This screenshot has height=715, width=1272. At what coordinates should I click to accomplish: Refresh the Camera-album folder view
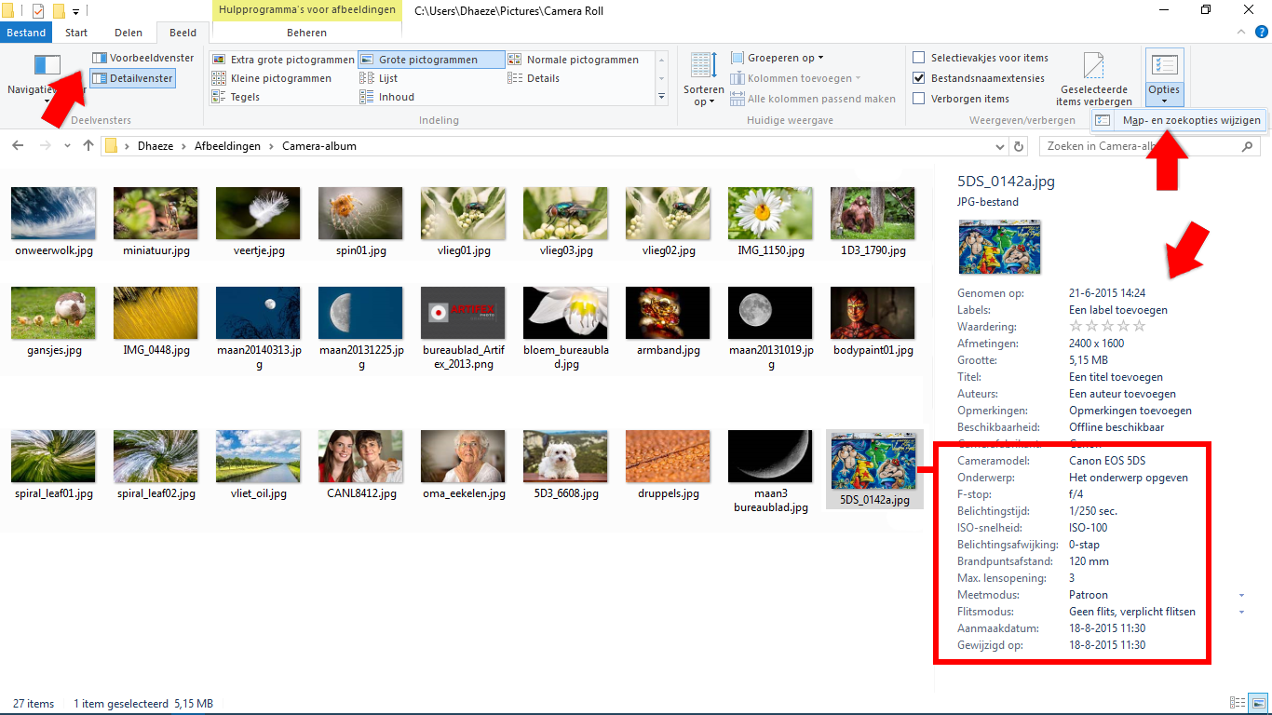(1019, 146)
